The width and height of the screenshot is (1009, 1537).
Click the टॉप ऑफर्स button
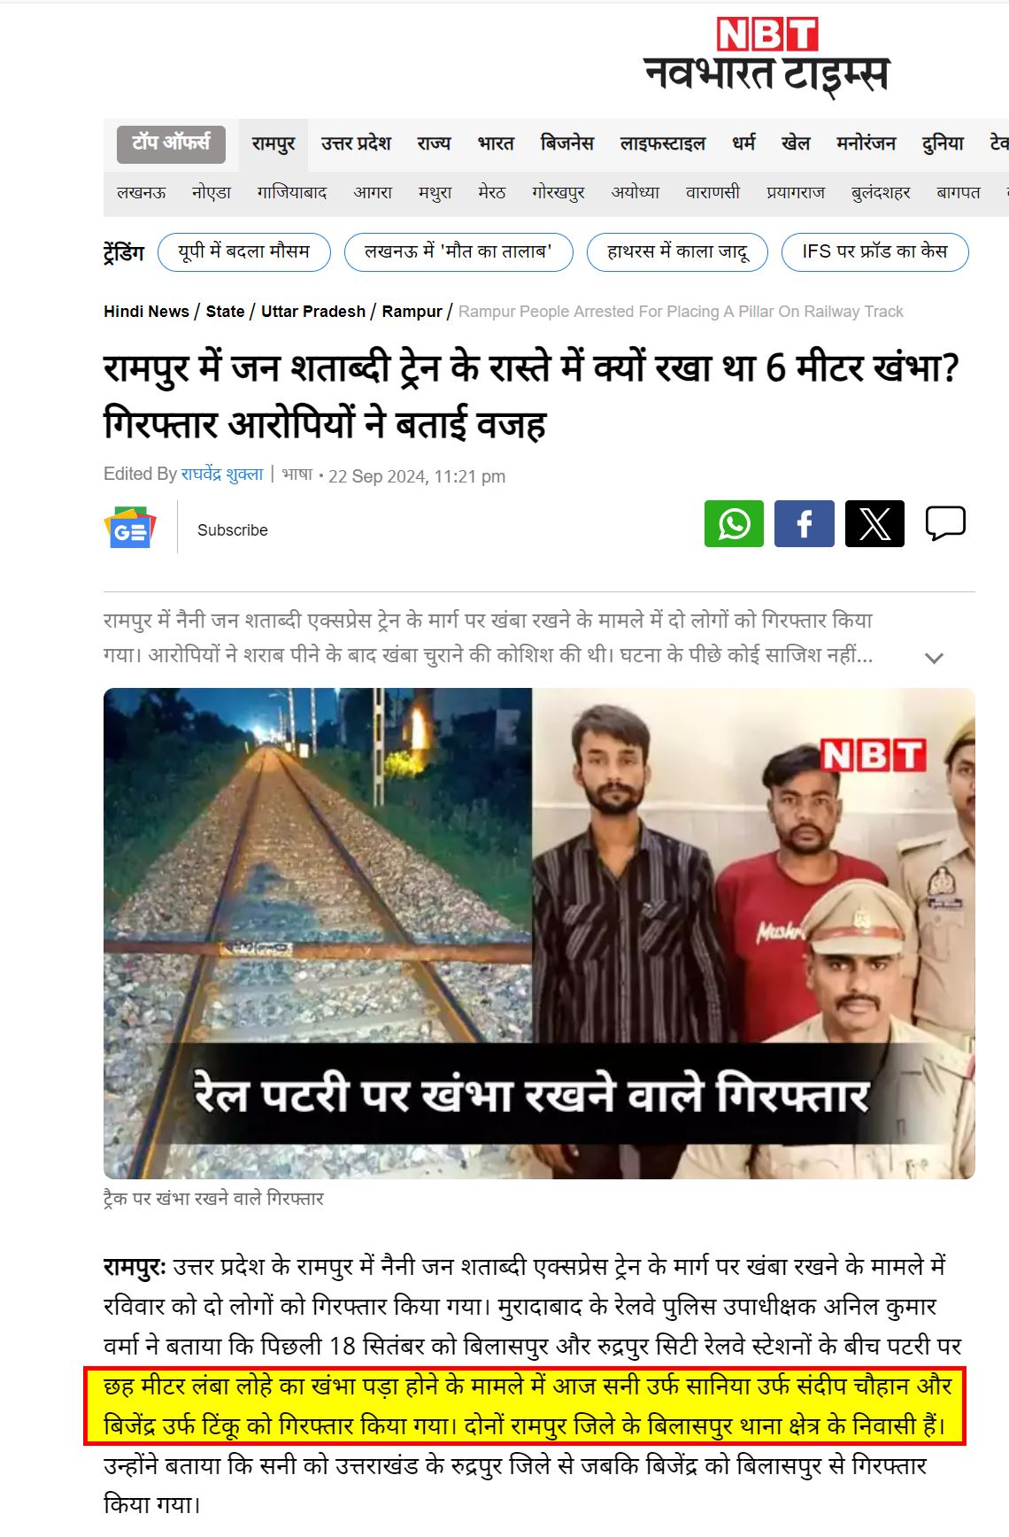coord(171,143)
